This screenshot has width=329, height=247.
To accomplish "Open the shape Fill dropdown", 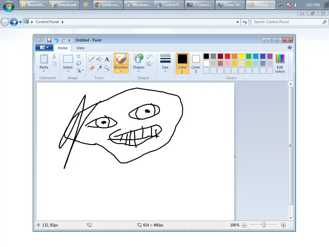I will click(150, 63).
